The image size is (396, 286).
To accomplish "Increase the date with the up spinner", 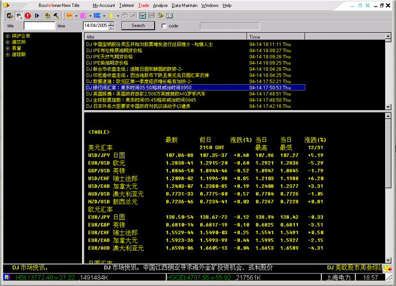I will (x=111, y=24).
